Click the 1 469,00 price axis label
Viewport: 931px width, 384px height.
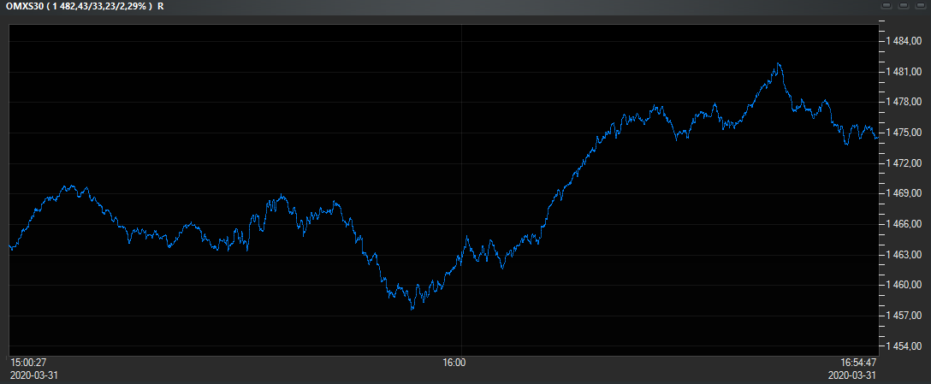pyautogui.click(x=906, y=193)
